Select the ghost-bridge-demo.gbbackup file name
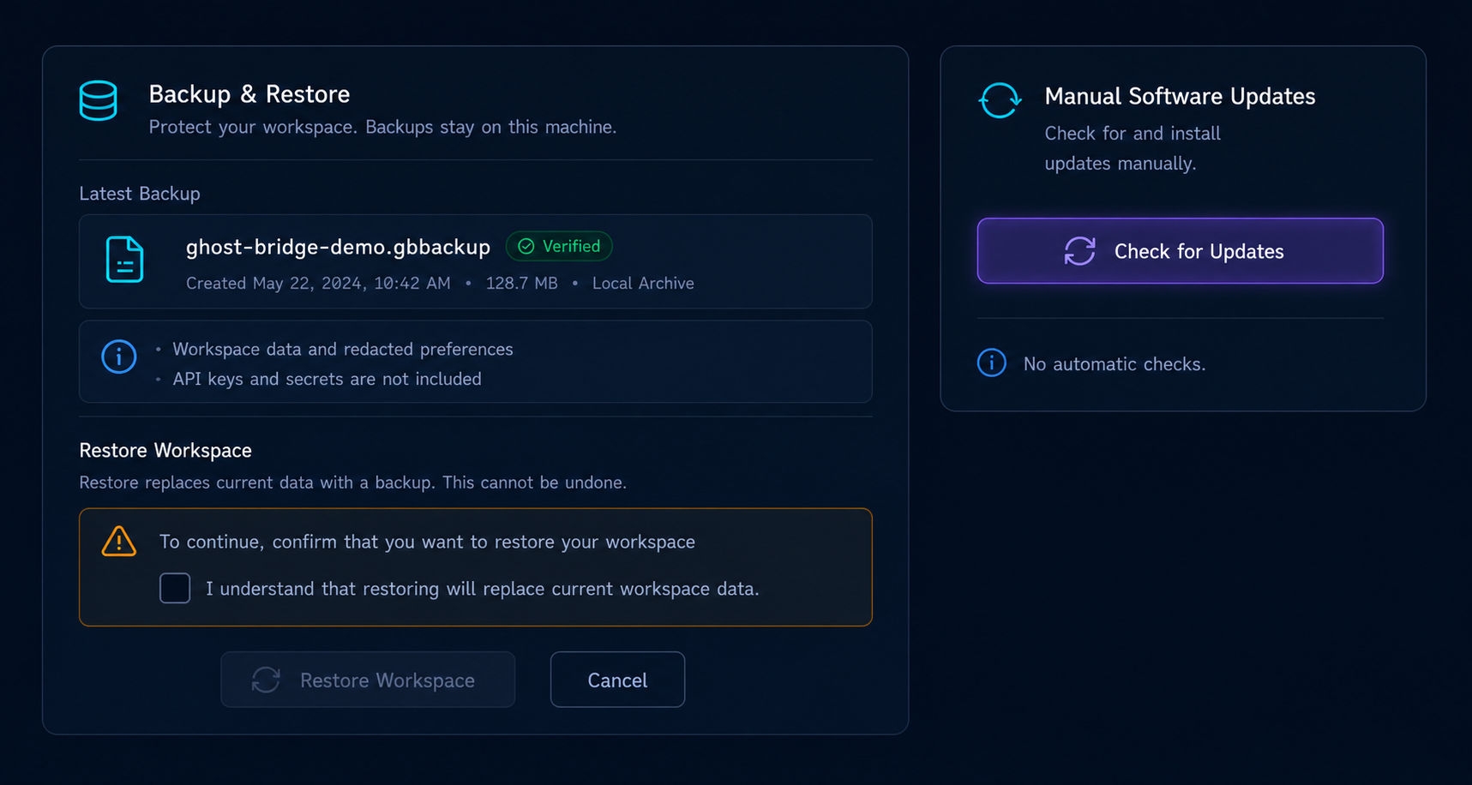 pyautogui.click(x=339, y=248)
